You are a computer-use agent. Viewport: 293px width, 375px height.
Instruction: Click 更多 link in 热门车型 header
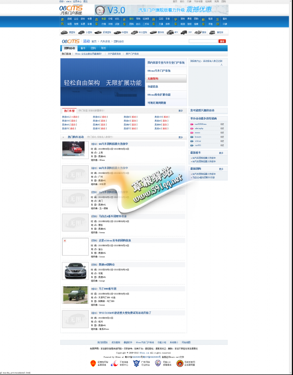click(180, 111)
